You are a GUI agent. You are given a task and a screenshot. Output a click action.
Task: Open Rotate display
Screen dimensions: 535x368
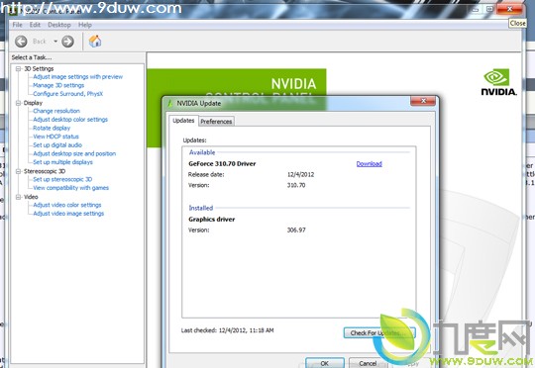(x=52, y=129)
